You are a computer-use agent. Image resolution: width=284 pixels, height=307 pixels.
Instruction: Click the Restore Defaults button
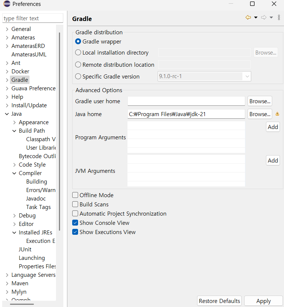coord(220,301)
